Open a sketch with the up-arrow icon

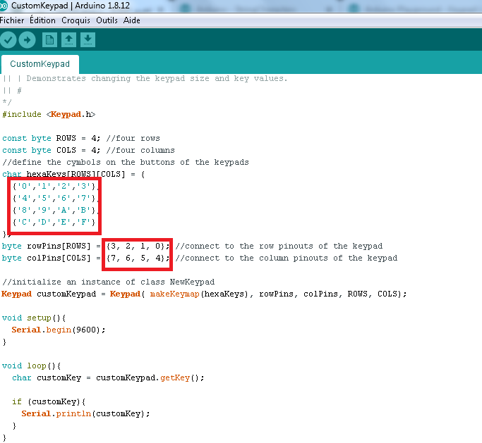(x=68, y=40)
